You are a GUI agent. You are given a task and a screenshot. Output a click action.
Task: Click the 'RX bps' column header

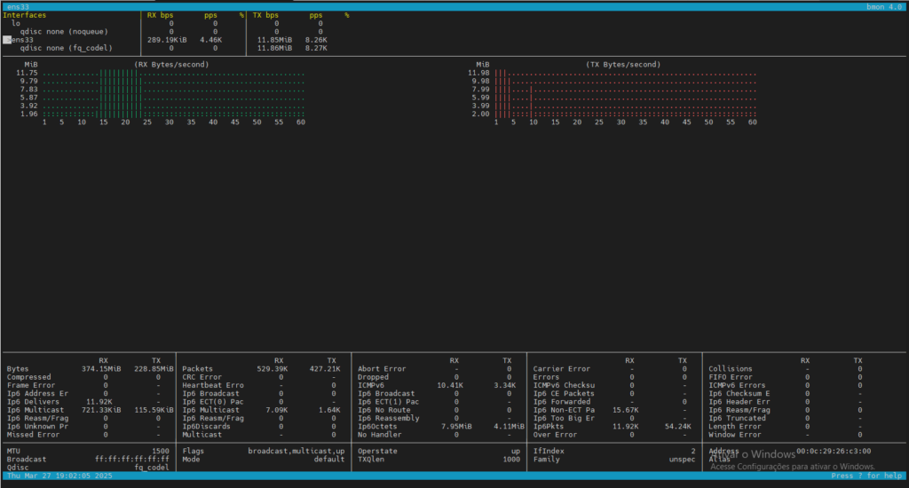(160, 15)
